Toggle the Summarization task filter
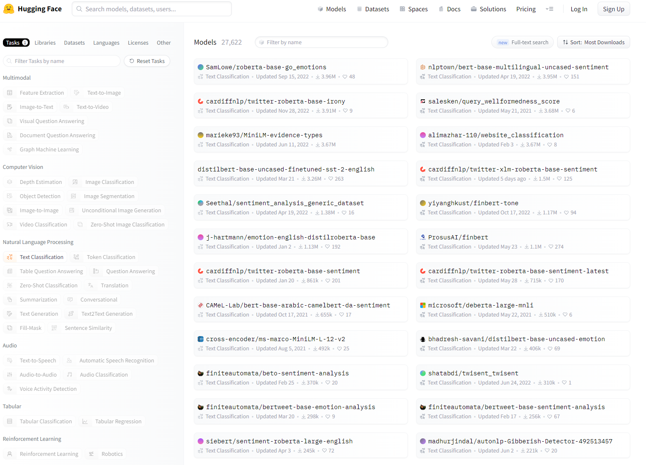The width and height of the screenshot is (646, 465). (x=32, y=299)
